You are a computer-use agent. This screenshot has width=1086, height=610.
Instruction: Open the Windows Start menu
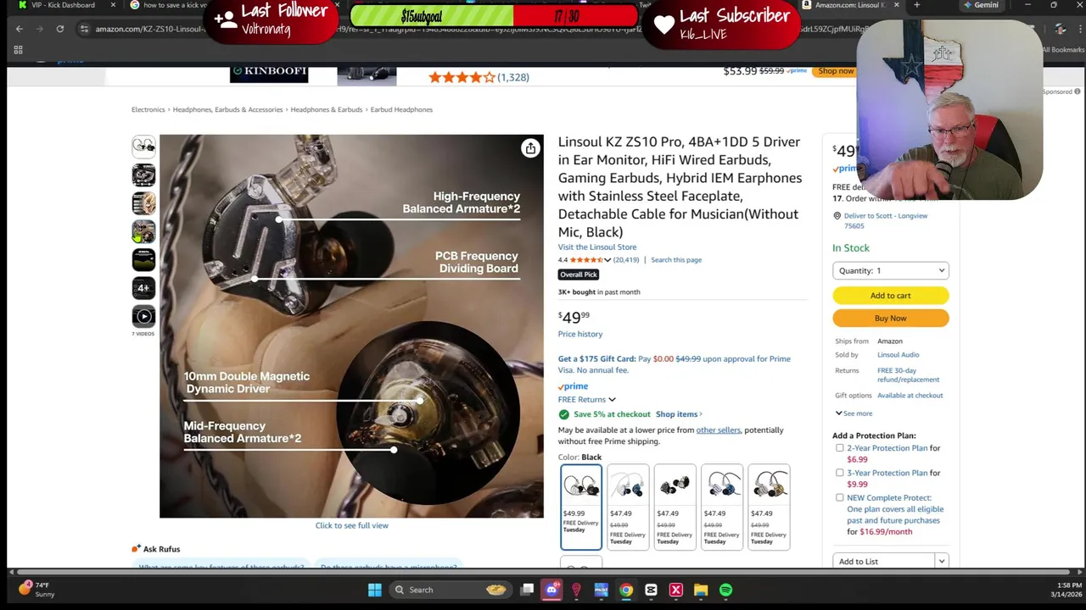pyautogui.click(x=374, y=590)
